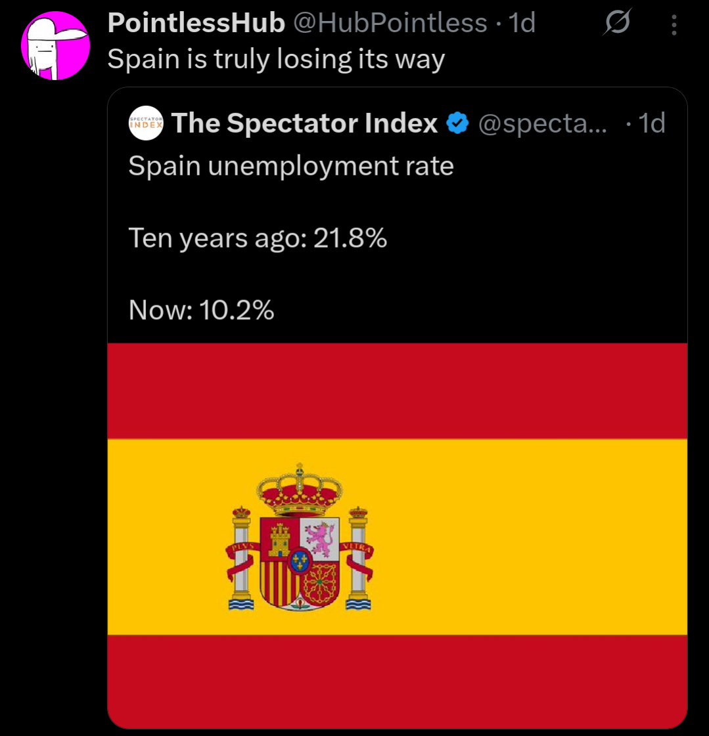The height and width of the screenshot is (736, 709).
Task: Click the Spectator Index round logo avatar
Action: tap(146, 123)
